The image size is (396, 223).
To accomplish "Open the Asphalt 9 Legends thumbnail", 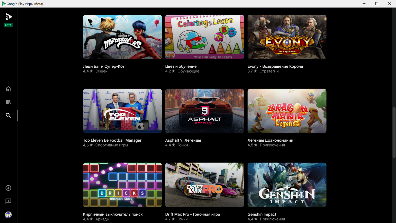I will coord(205,111).
